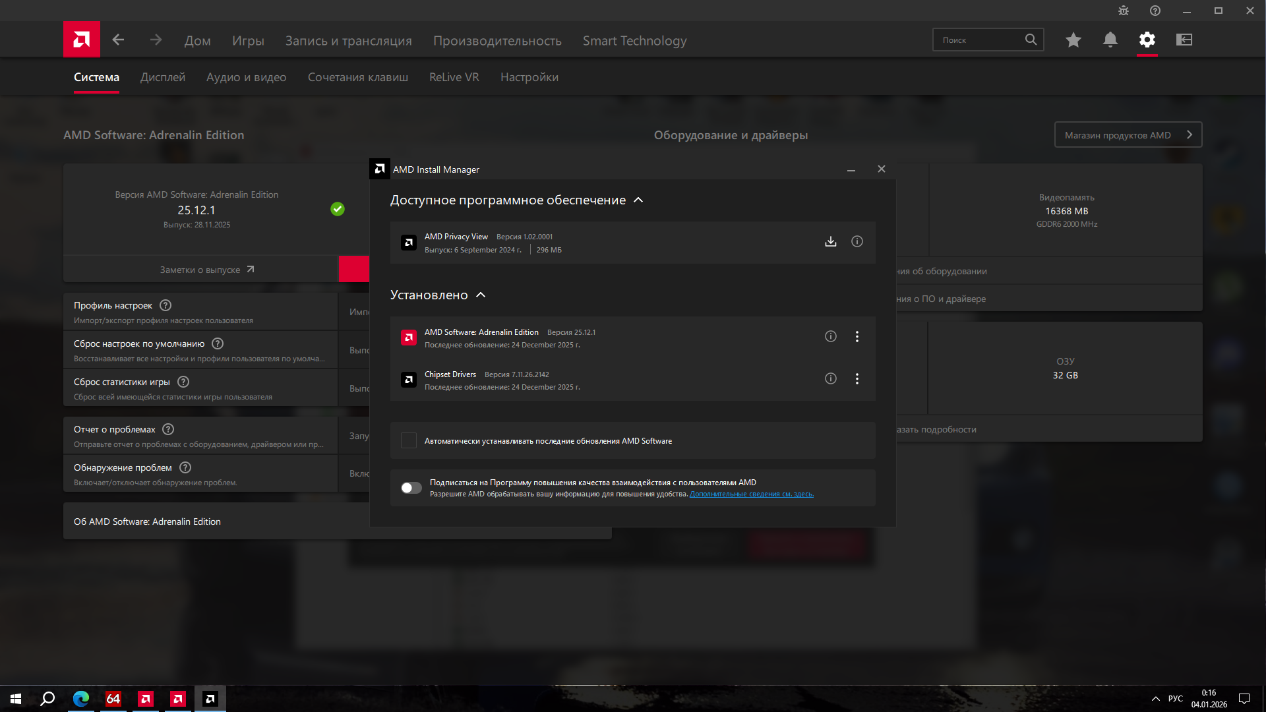Open Microsoft Edge from the taskbar
1266x712 pixels.
pyautogui.click(x=81, y=699)
